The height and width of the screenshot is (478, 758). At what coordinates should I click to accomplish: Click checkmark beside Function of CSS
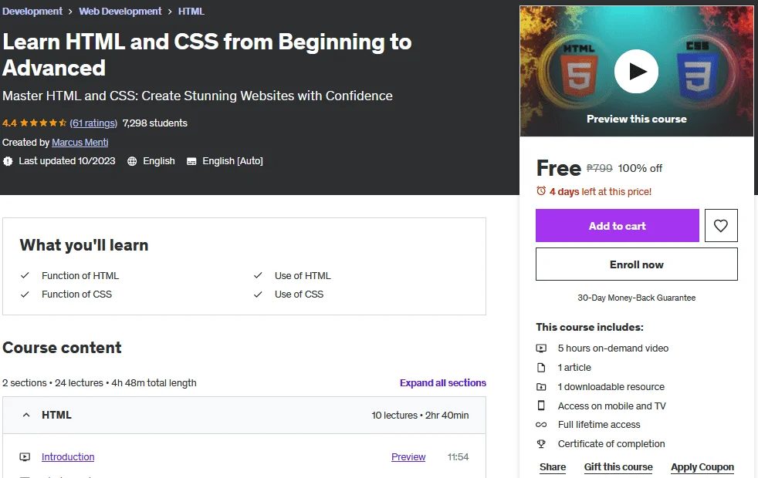point(25,294)
